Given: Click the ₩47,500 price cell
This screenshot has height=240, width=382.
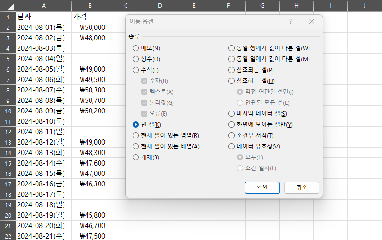Looking at the screenshot, I should click(90, 236).
